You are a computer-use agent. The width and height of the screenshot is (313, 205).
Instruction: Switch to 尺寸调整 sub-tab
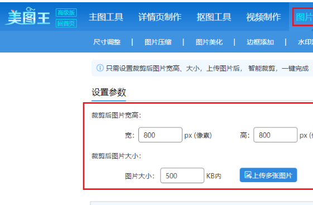tap(107, 42)
